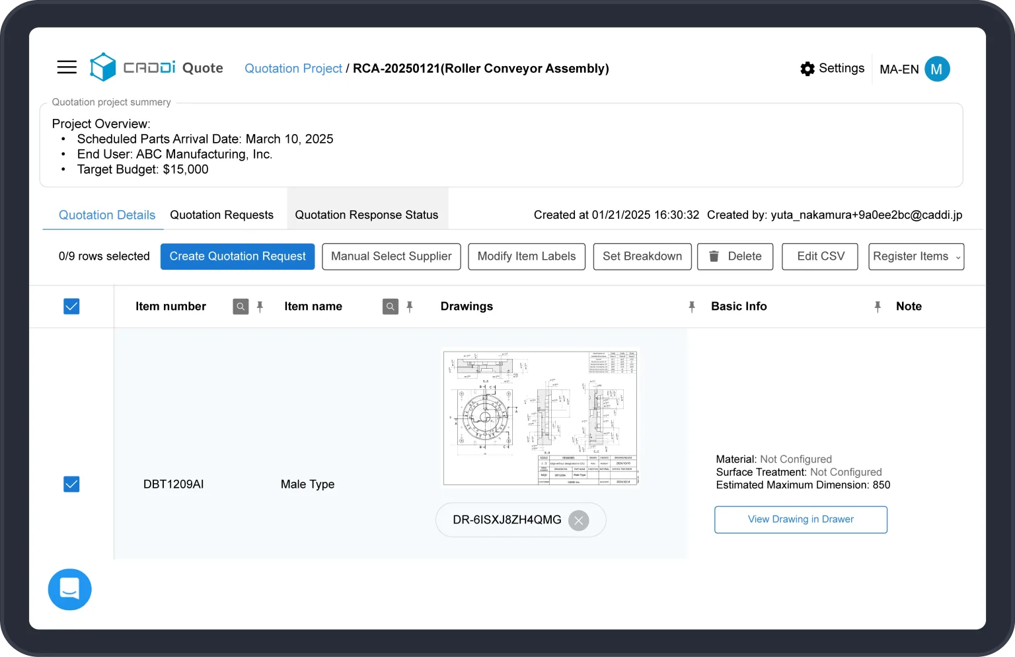This screenshot has height=657, width=1015.
Task: Switch to the Quotation Requests tab
Action: coord(221,215)
